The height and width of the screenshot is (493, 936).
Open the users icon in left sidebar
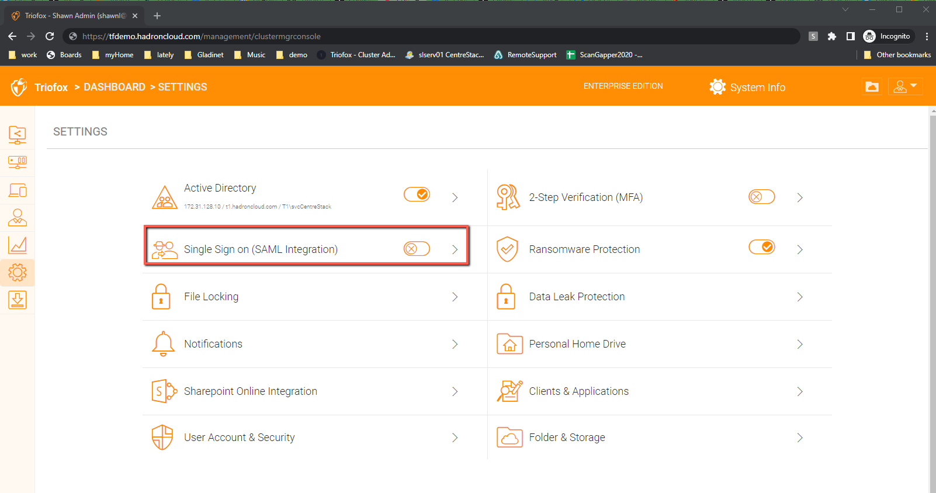pyautogui.click(x=18, y=218)
